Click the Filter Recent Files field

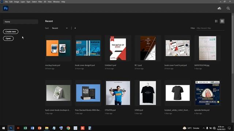click(210, 28)
